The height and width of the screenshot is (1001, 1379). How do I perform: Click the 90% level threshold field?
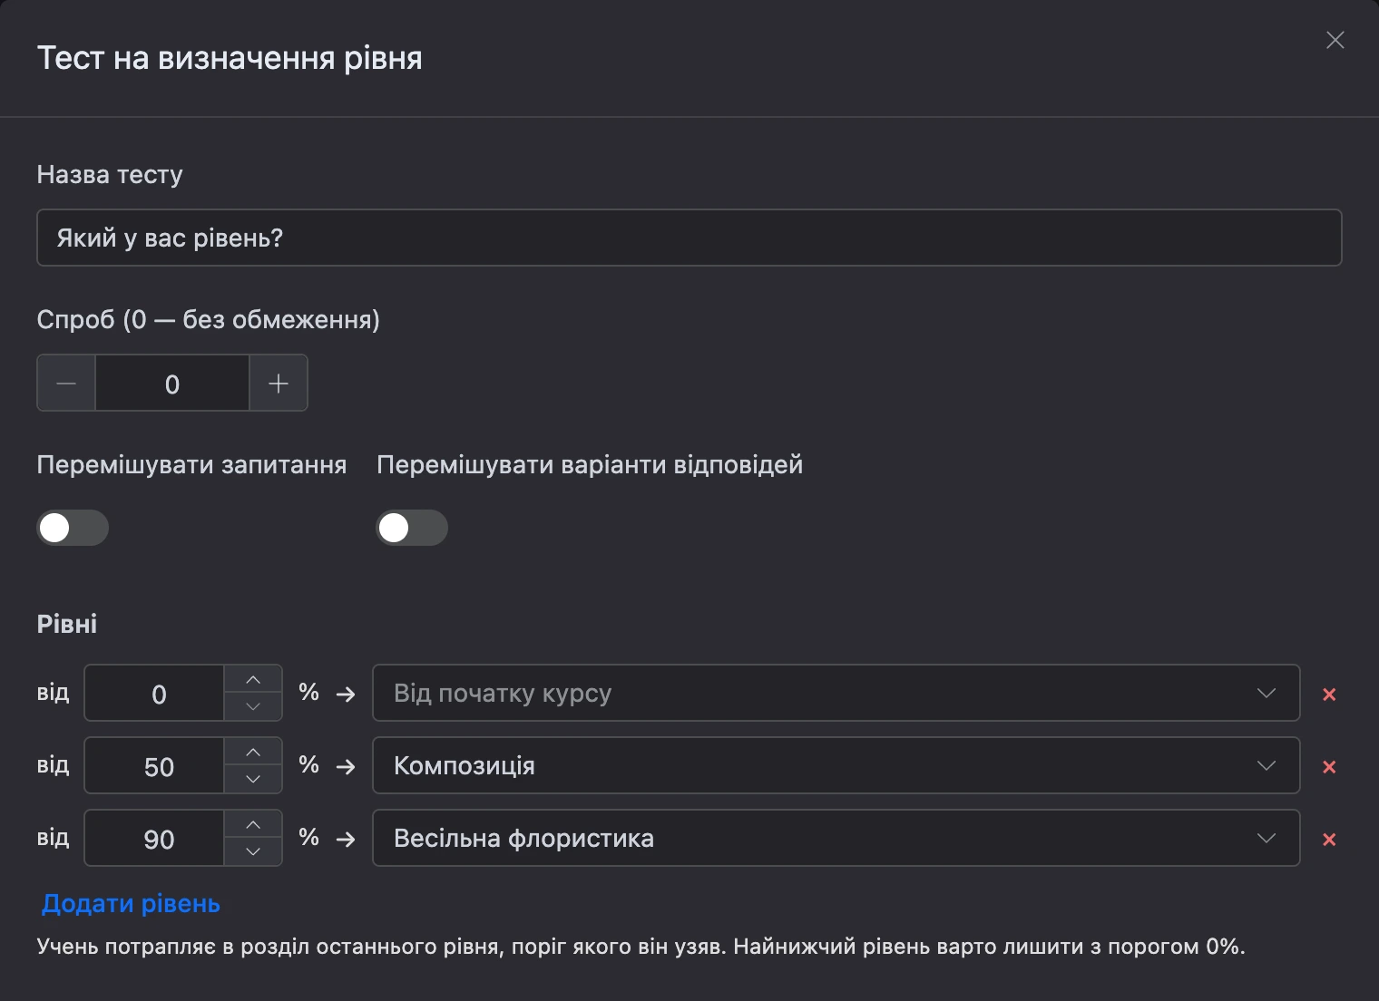point(154,839)
